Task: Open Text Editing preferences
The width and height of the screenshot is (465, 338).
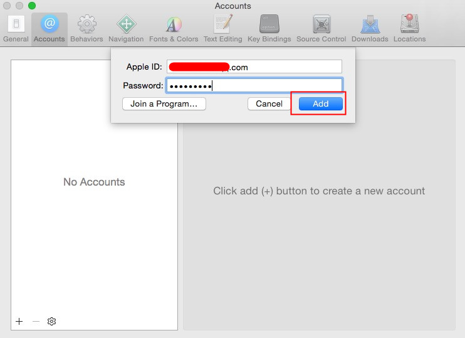Action: [222, 29]
